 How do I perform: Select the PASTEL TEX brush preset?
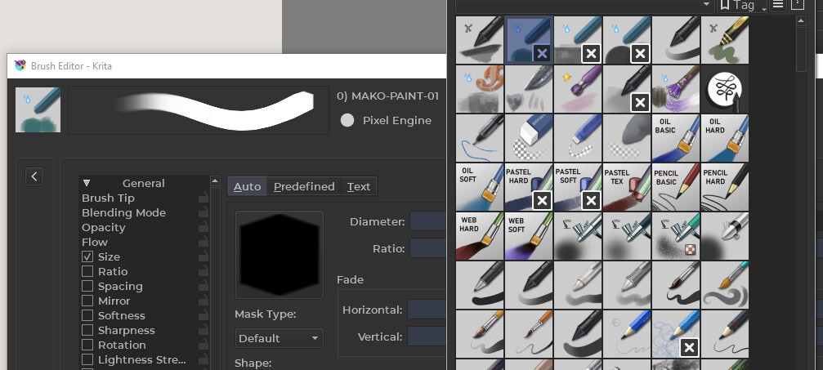pyautogui.click(x=627, y=187)
